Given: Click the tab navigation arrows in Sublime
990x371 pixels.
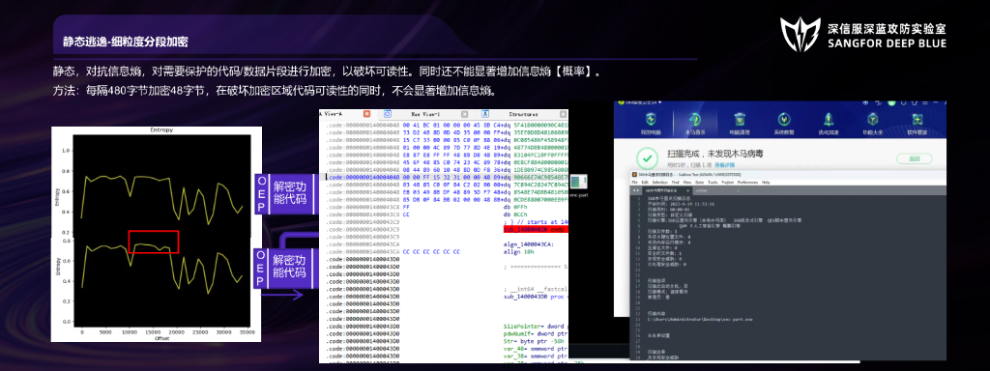Looking at the screenshot, I should point(636,190).
